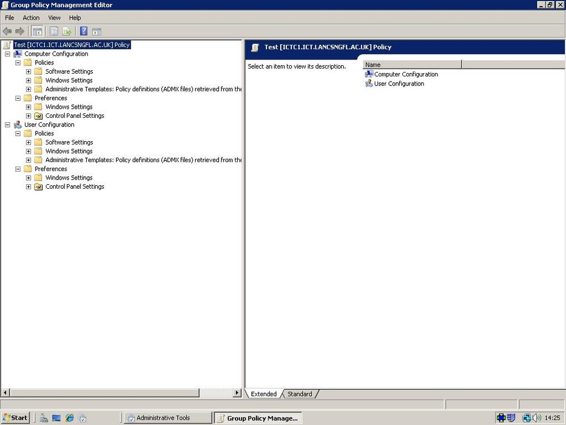This screenshot has height=425, width=566.
Task: Collapse Policies under Computer Configuration
Action: click(x=18, y=62)
